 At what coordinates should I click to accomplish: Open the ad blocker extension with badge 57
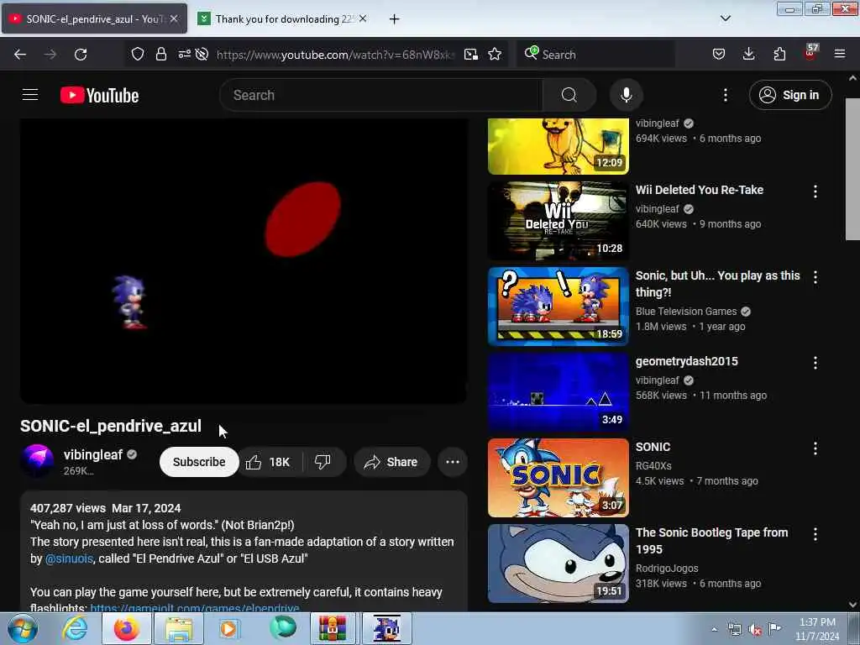[x=810, y=53]
